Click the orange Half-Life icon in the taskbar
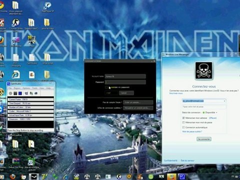This screenshot has height=180, width=240. pyautogui.click(x=129, y=176)
